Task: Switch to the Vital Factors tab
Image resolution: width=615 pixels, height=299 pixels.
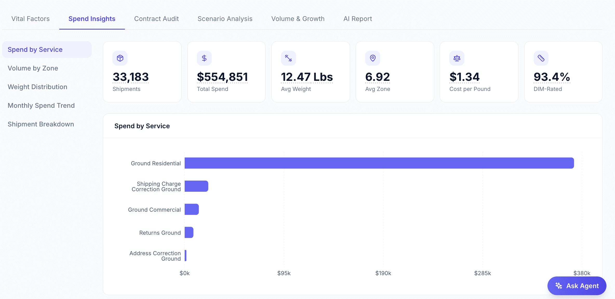Action: coord(30,19)
